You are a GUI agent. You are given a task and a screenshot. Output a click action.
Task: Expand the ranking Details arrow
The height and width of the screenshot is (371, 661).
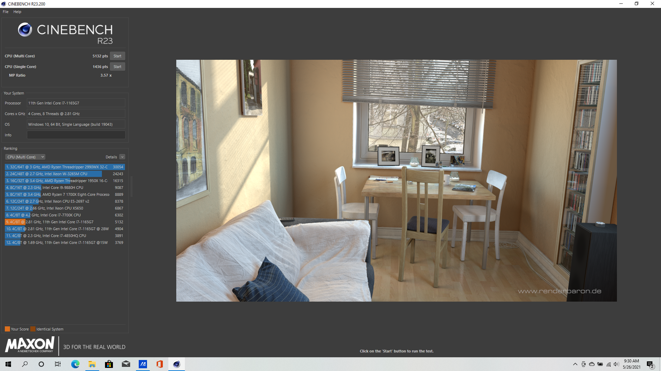click(x=122, y=157)
